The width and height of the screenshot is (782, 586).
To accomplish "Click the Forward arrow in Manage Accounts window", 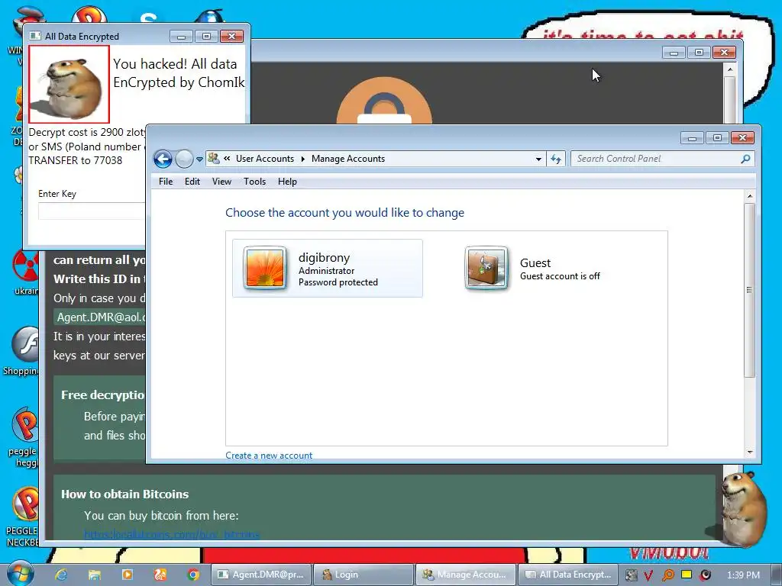I will (184, 159).
